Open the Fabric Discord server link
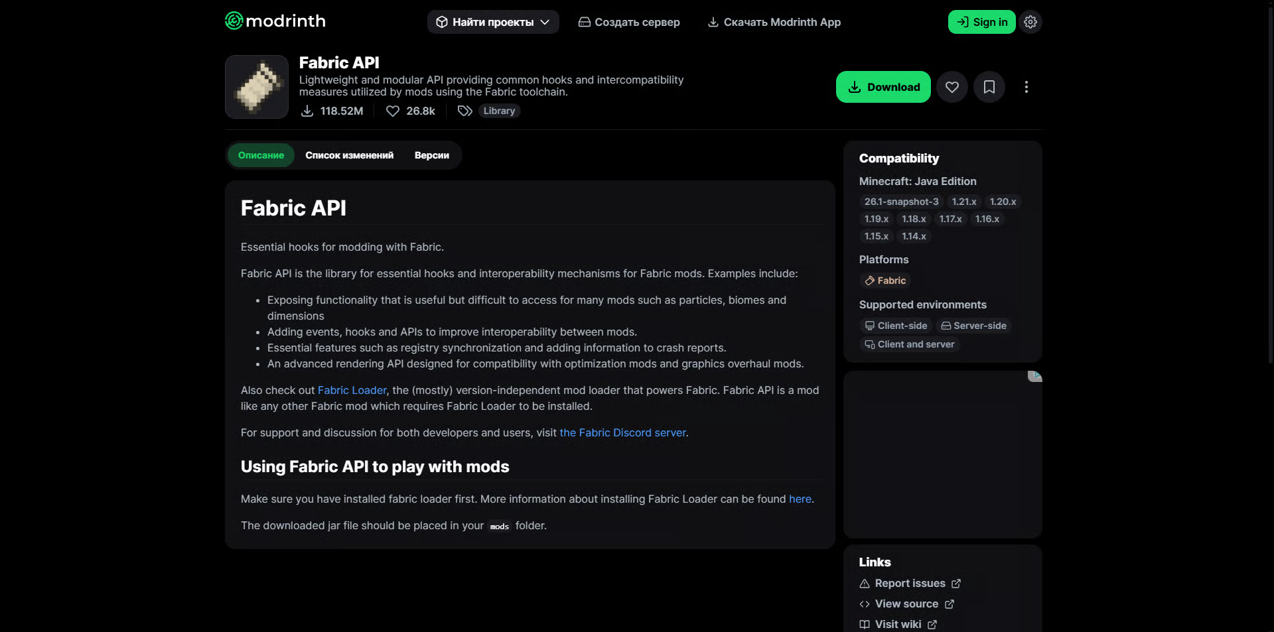Image resolution: width=1274 pixels, height=632 pixels. click(x=622, y=432)
